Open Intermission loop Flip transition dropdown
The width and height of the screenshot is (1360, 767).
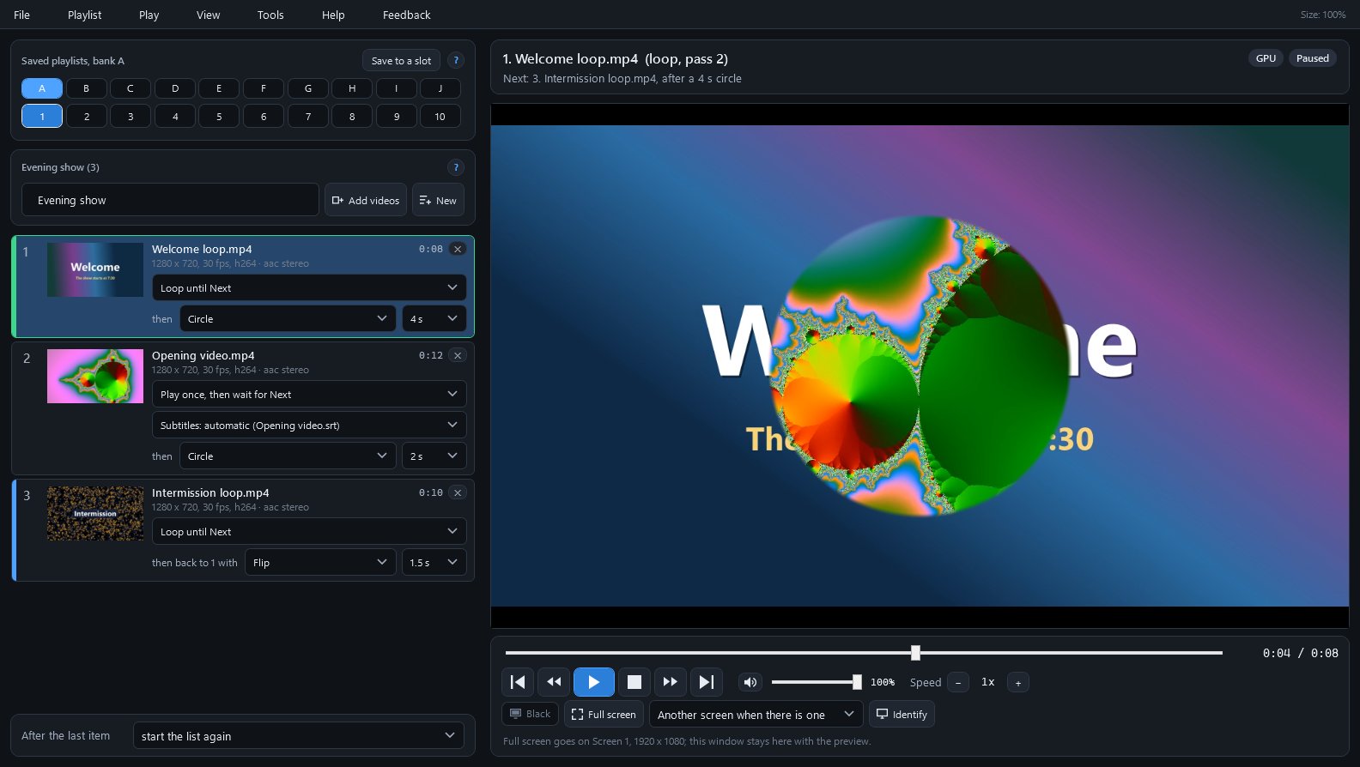pos(320,562)
